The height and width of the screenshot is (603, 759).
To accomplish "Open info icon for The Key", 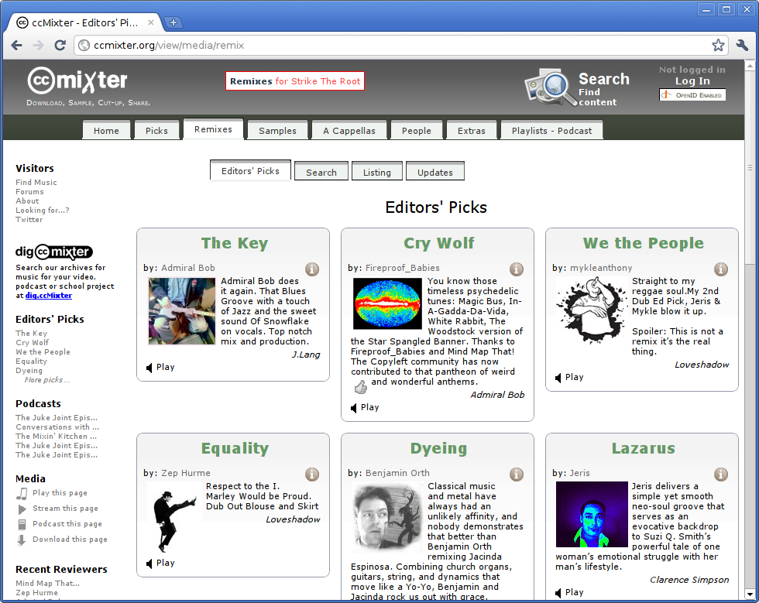I will pyautogui.click(x=311, y=269).
